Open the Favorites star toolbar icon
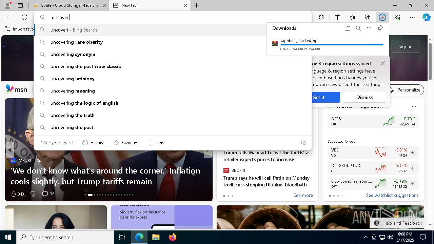This screenshot has width=434, height=244. coord(353,17)
